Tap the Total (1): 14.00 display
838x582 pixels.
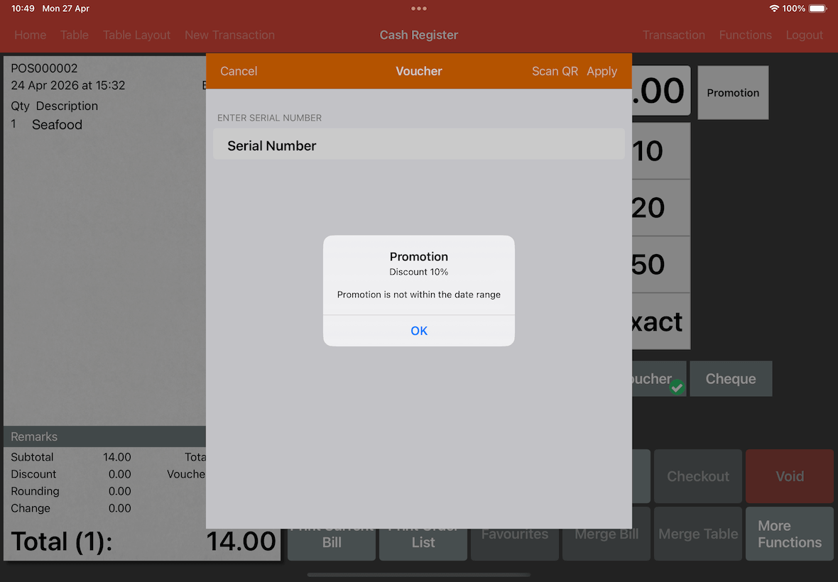tap(142, 541)
